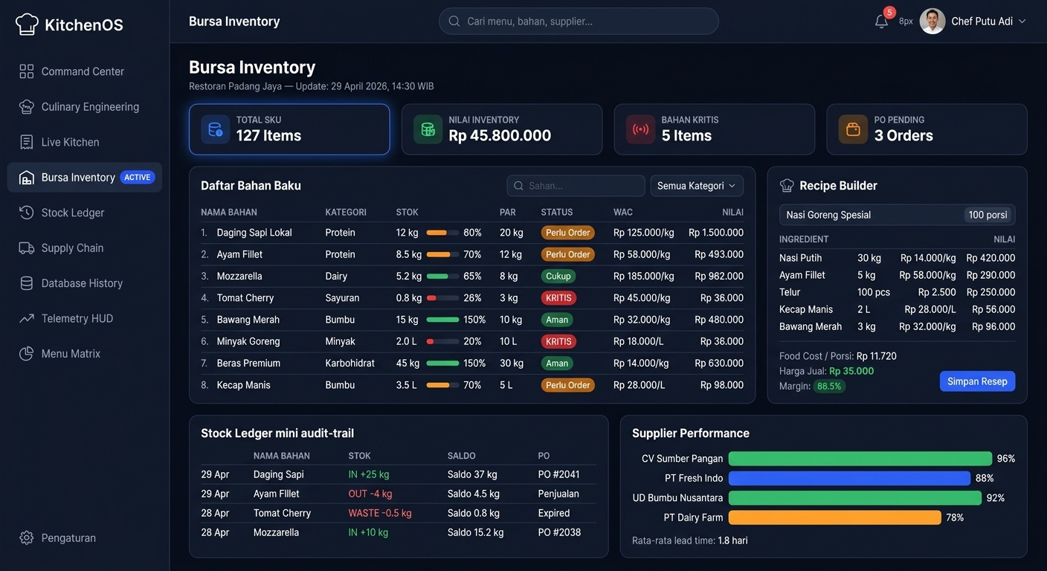Click the KRITIS status badge for Tomat Cherry
The width and height of the screenshot is (1047, 571).
click(x=558, y=297)
